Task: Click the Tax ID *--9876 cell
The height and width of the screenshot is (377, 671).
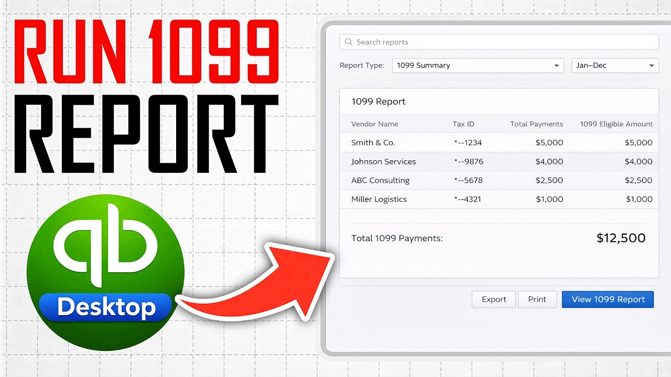Action: pyautogui.click(x=469, y=161)
